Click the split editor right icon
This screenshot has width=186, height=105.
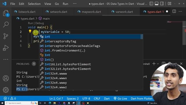point(174,11)
